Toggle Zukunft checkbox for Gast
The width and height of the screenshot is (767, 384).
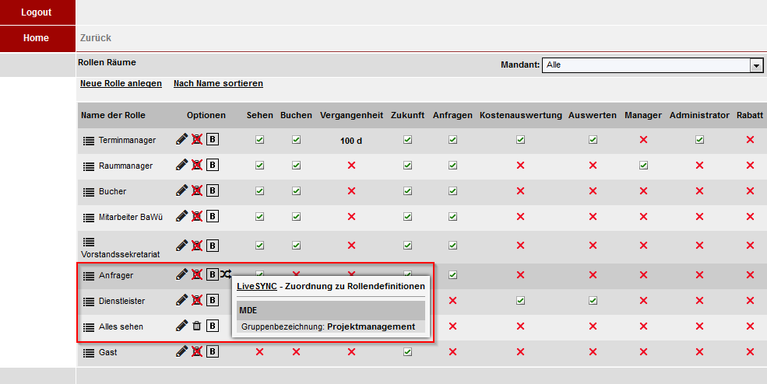tap(407, 351)
